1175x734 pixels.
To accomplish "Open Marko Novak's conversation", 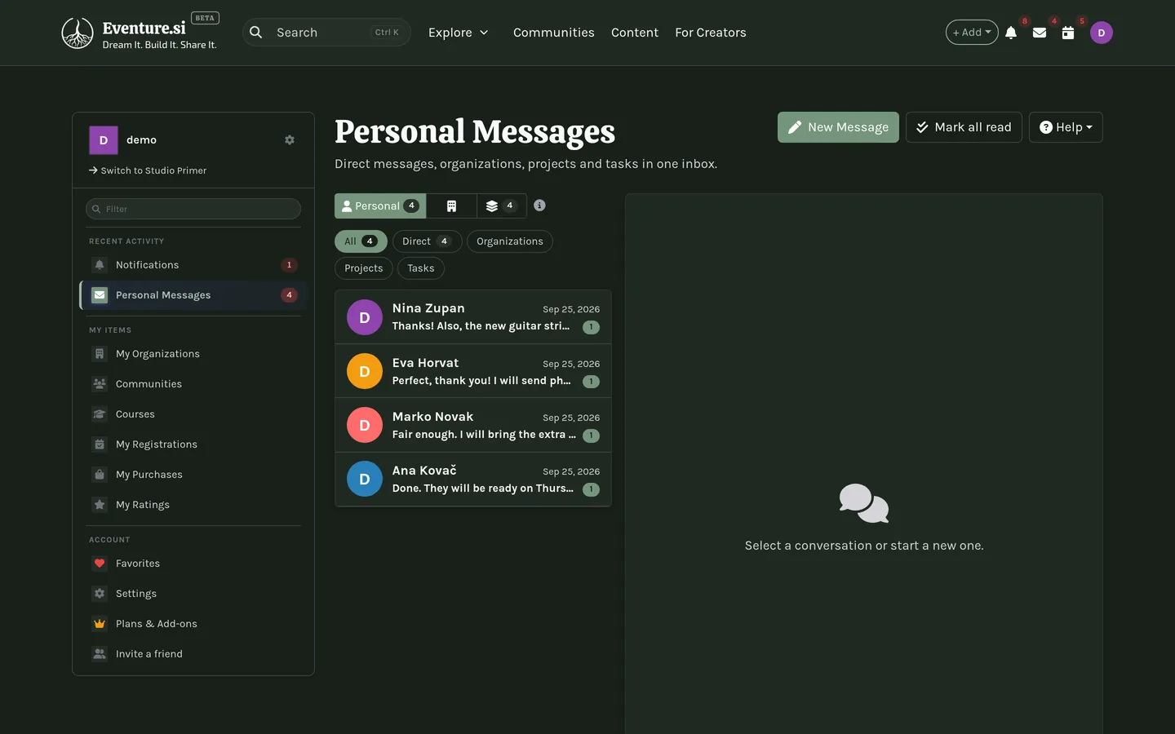I will (x=473, y=425).
